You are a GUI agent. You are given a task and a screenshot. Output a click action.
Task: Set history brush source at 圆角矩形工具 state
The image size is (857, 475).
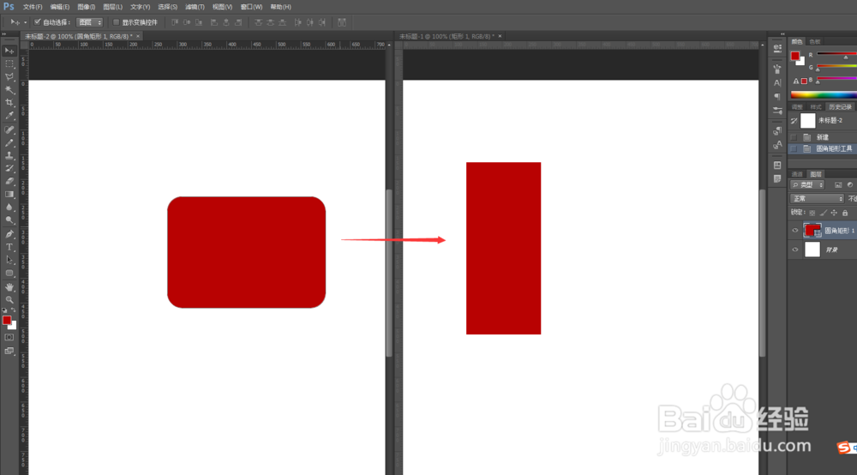click(794, 148)
